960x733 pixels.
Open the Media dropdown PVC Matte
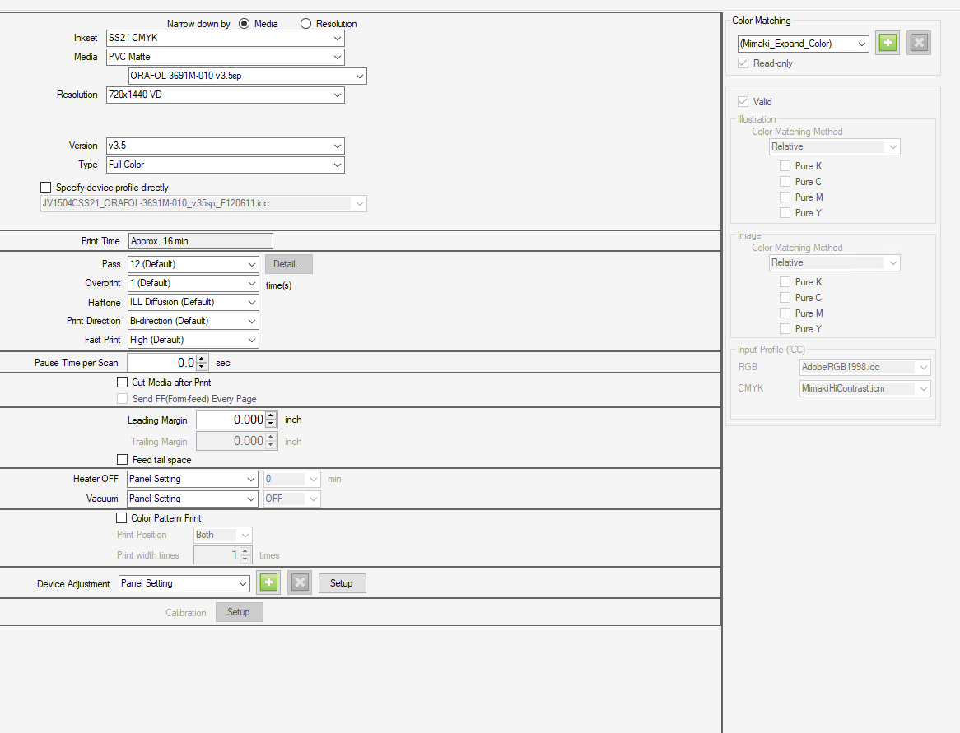[x=226, y=57]
